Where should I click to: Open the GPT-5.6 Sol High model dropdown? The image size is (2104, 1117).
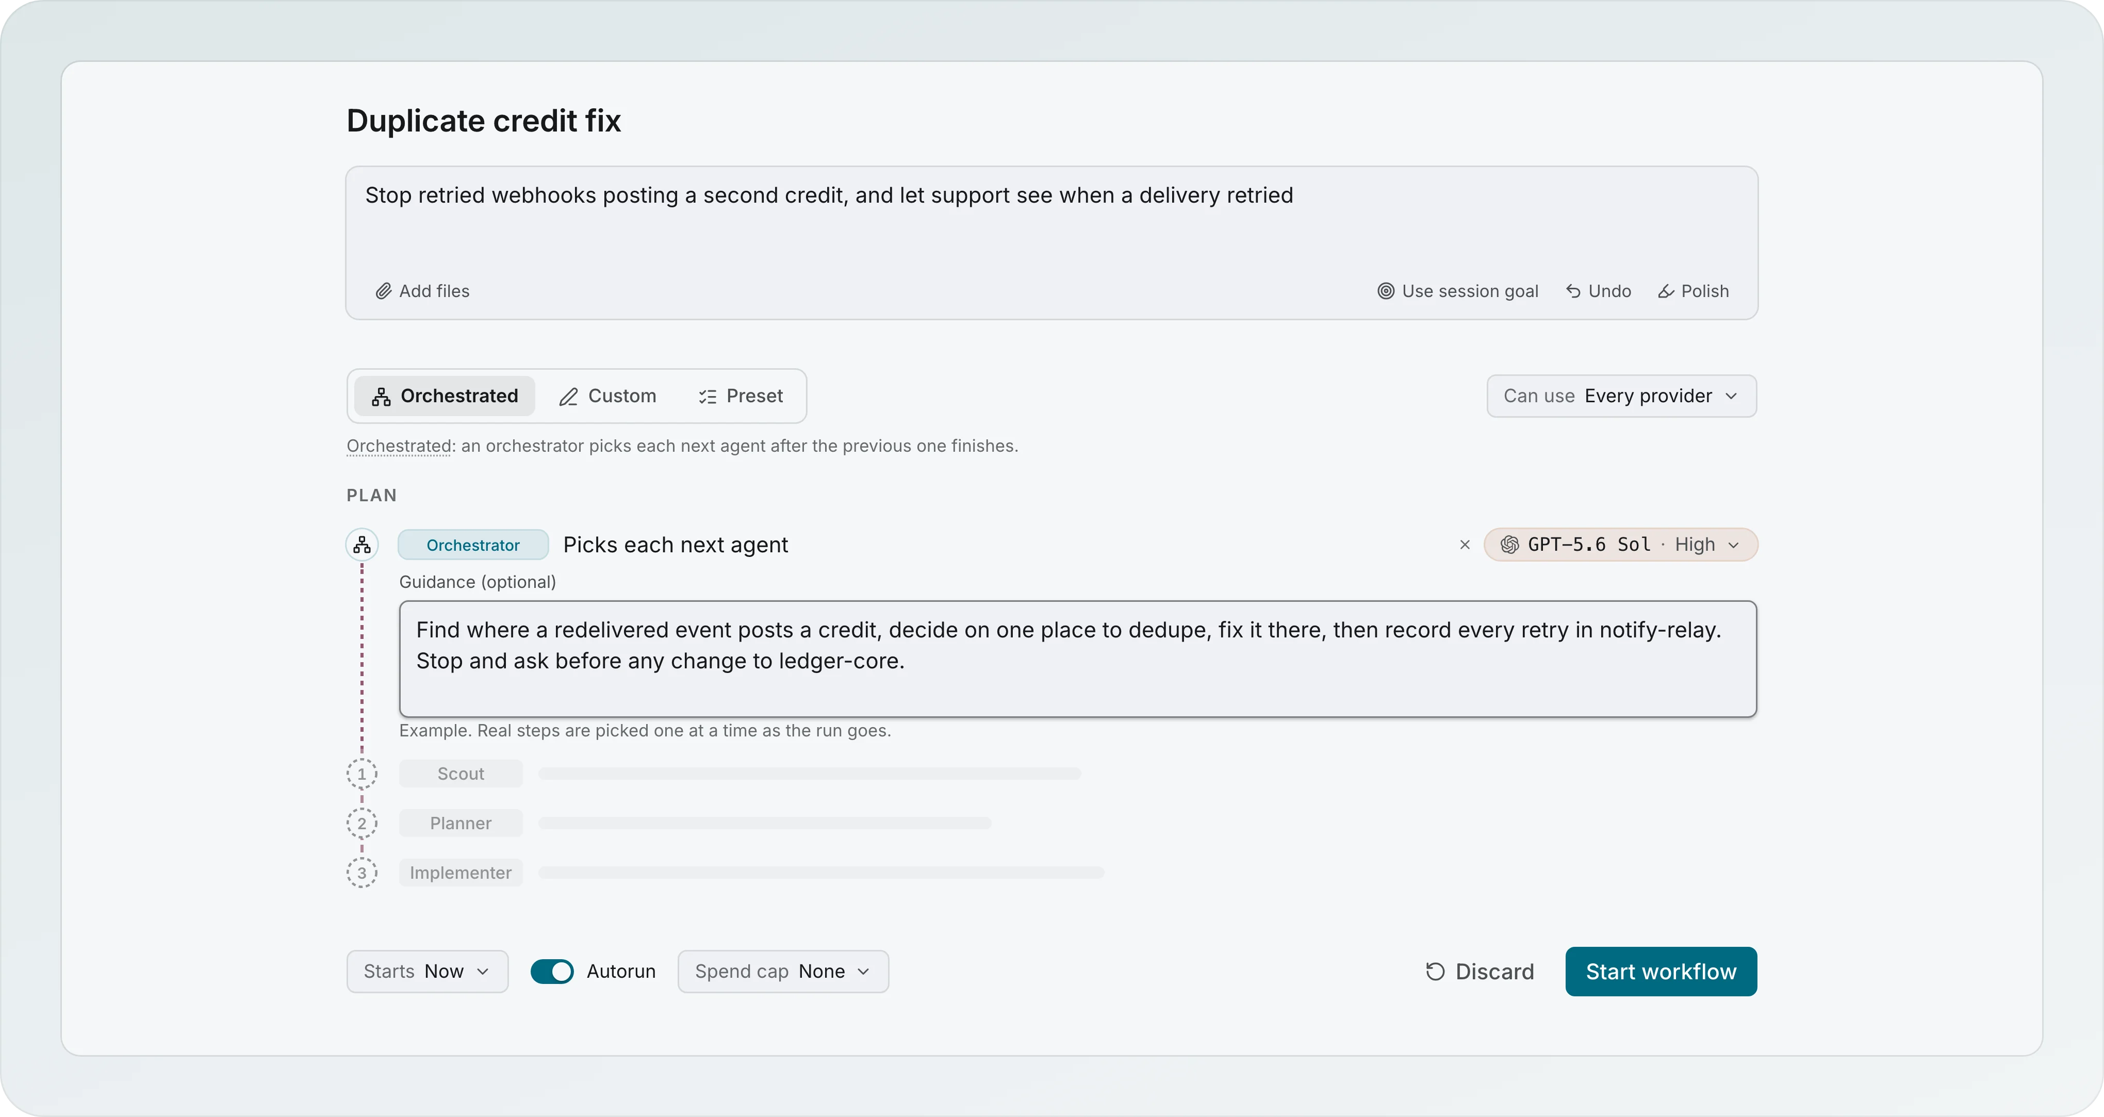[1620, 545]
